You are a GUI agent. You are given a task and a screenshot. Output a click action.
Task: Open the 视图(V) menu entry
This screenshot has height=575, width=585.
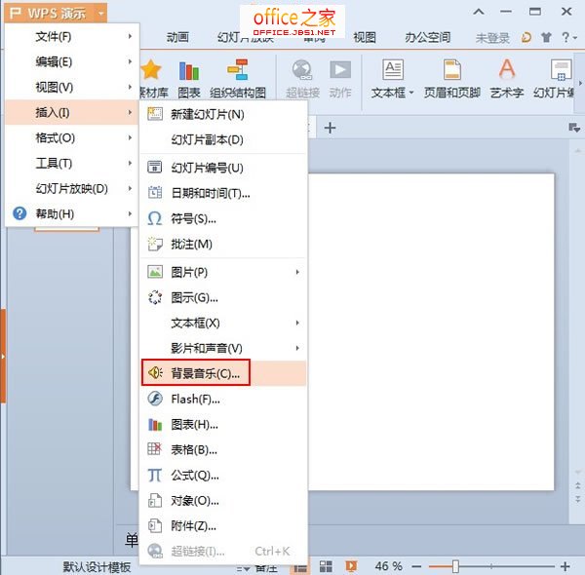tap(72, 88)
